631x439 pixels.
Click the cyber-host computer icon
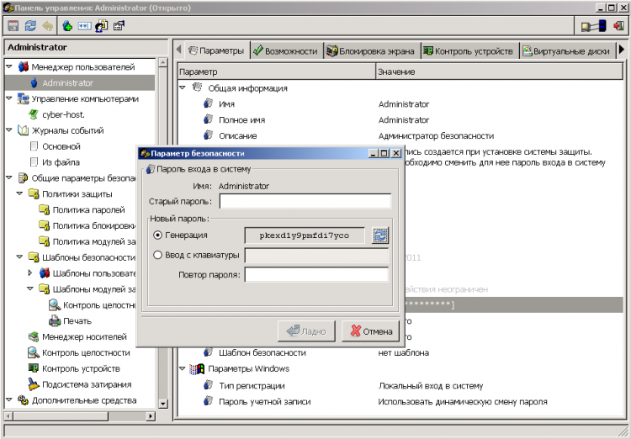[34, 114]
